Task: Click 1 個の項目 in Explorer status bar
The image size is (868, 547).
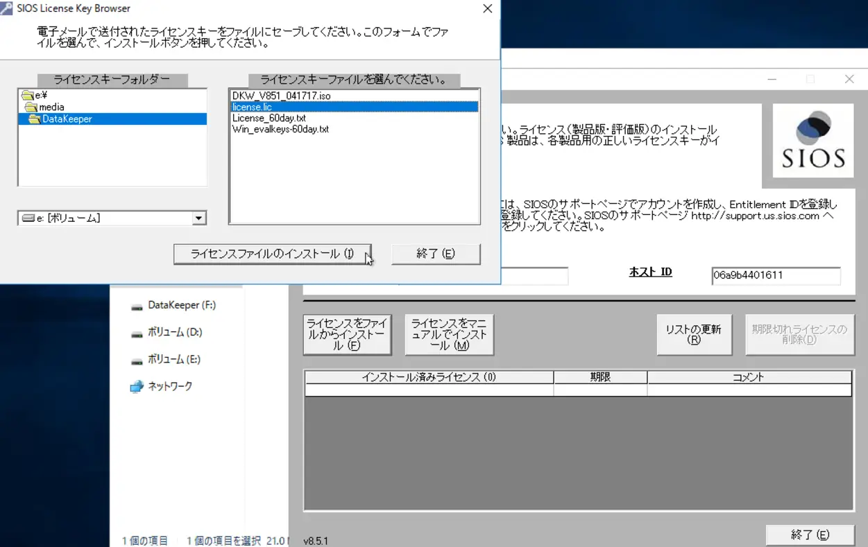Action: 145,541
